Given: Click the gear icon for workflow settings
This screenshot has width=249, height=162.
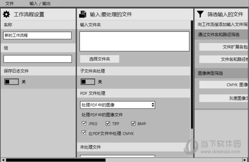Looking at the screenshot, I should pos(6,15).
